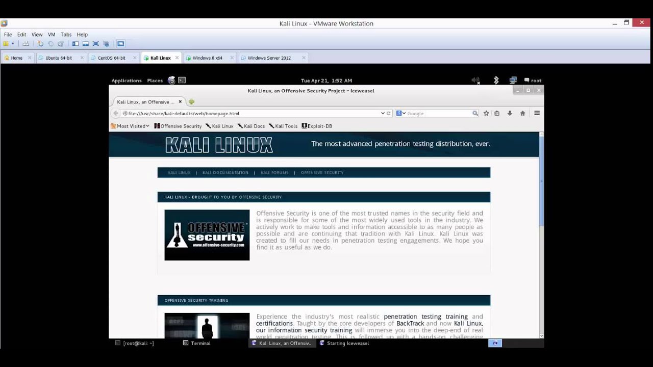Screen dimensions: 653x367
Task: Switch VMware to Unity mode
Action: [106, 44]
